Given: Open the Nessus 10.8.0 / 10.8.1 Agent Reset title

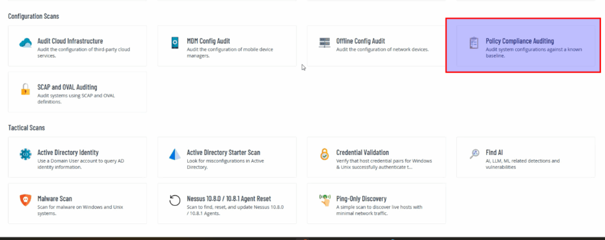Looking at the screenshot, I should click(229, 199).
